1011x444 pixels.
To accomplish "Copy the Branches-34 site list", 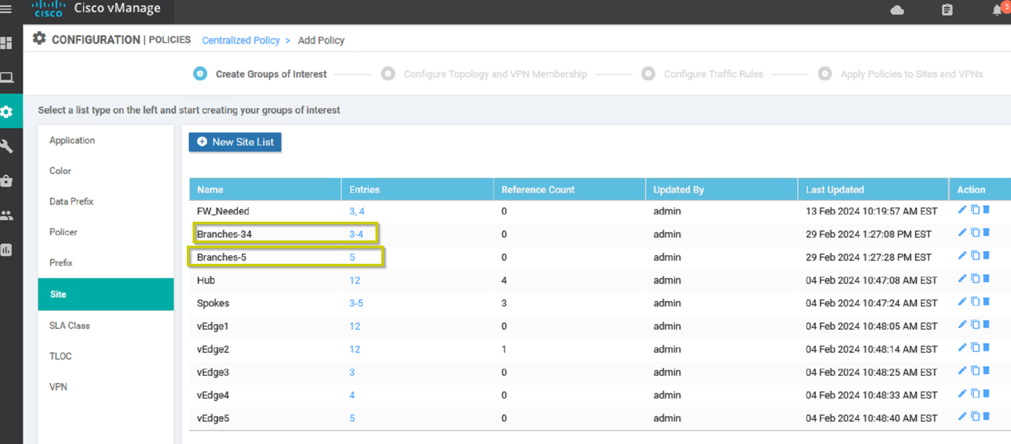I will (975, 232).
